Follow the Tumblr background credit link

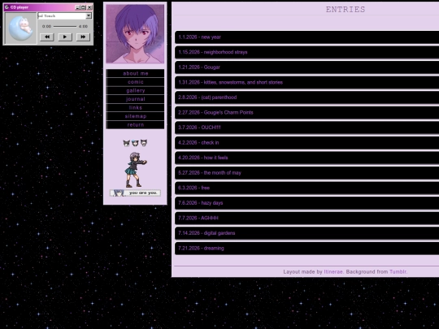(398, 271)
